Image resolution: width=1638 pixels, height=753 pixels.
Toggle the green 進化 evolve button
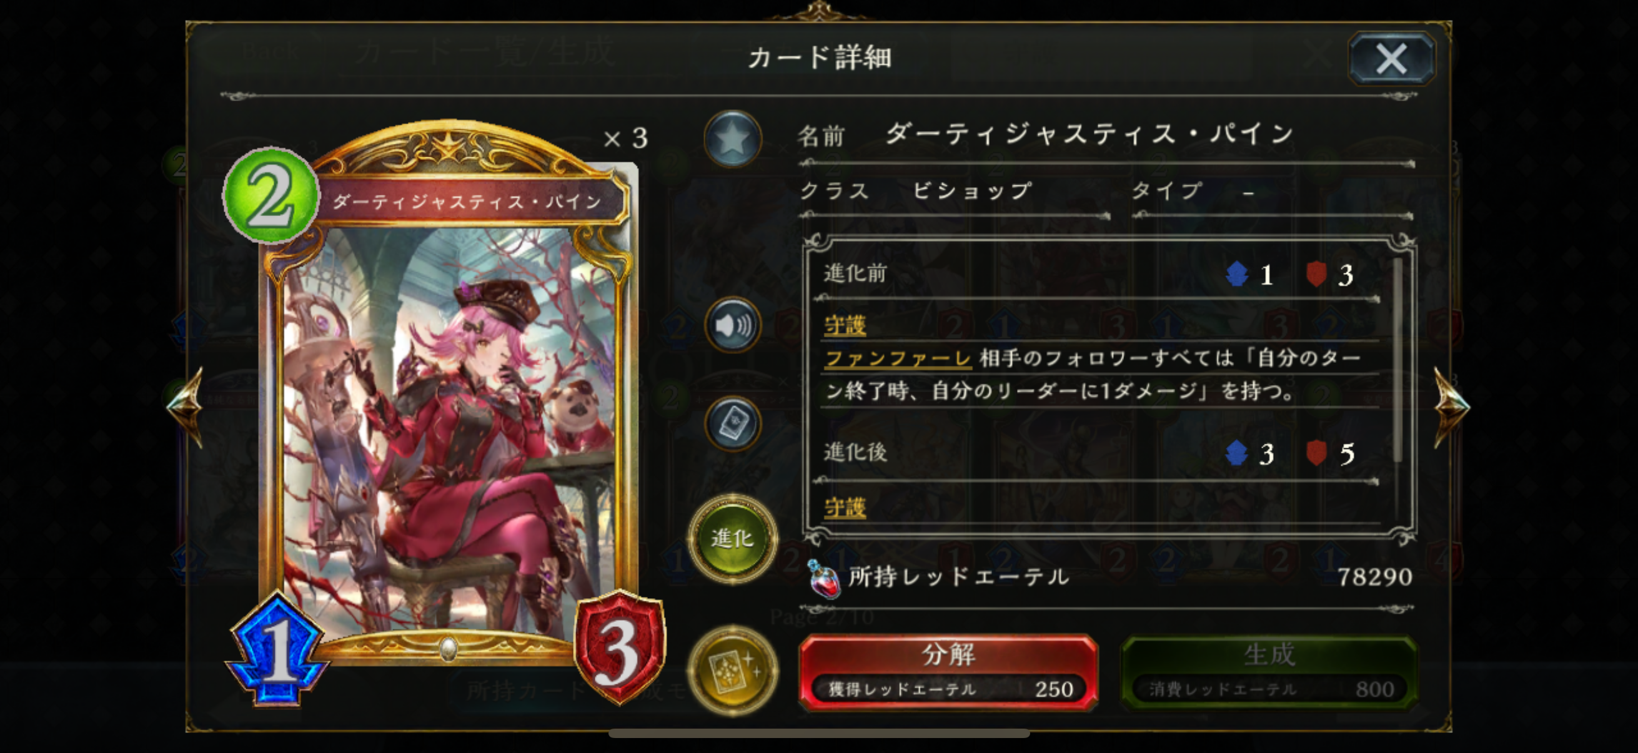[x=733, y=539]
